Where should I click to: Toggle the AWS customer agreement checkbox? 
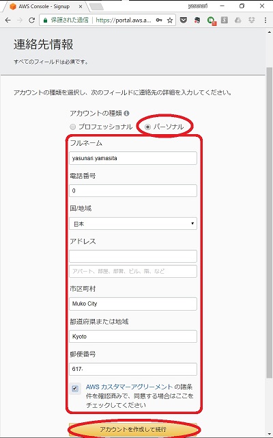tap(75, 388)
